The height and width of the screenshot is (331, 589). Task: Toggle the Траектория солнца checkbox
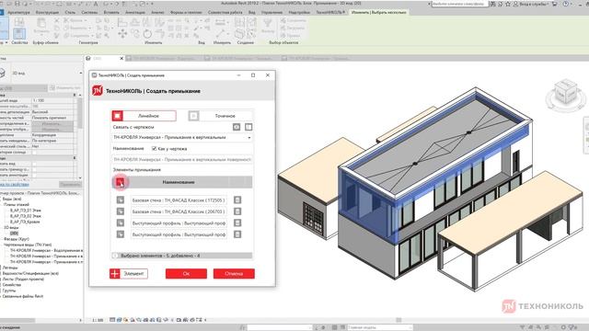pos(35,152)
